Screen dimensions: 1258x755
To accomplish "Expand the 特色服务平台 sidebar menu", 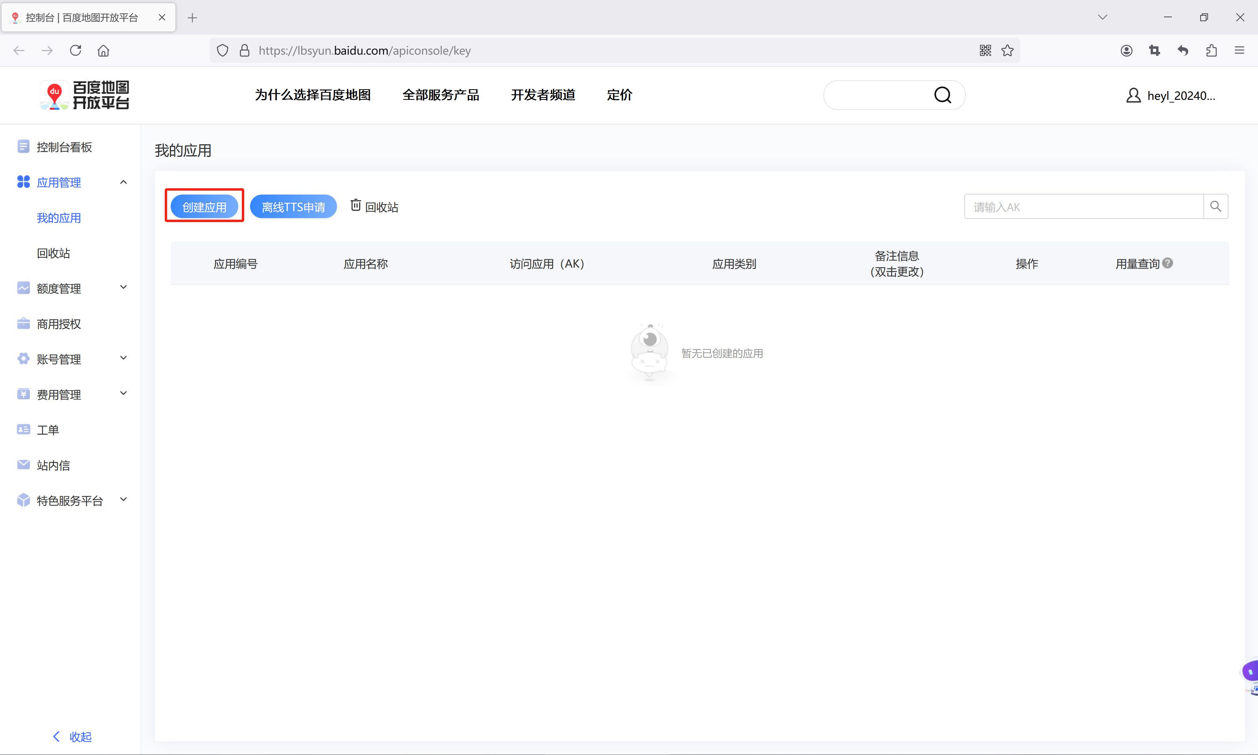I will (123, 500).
